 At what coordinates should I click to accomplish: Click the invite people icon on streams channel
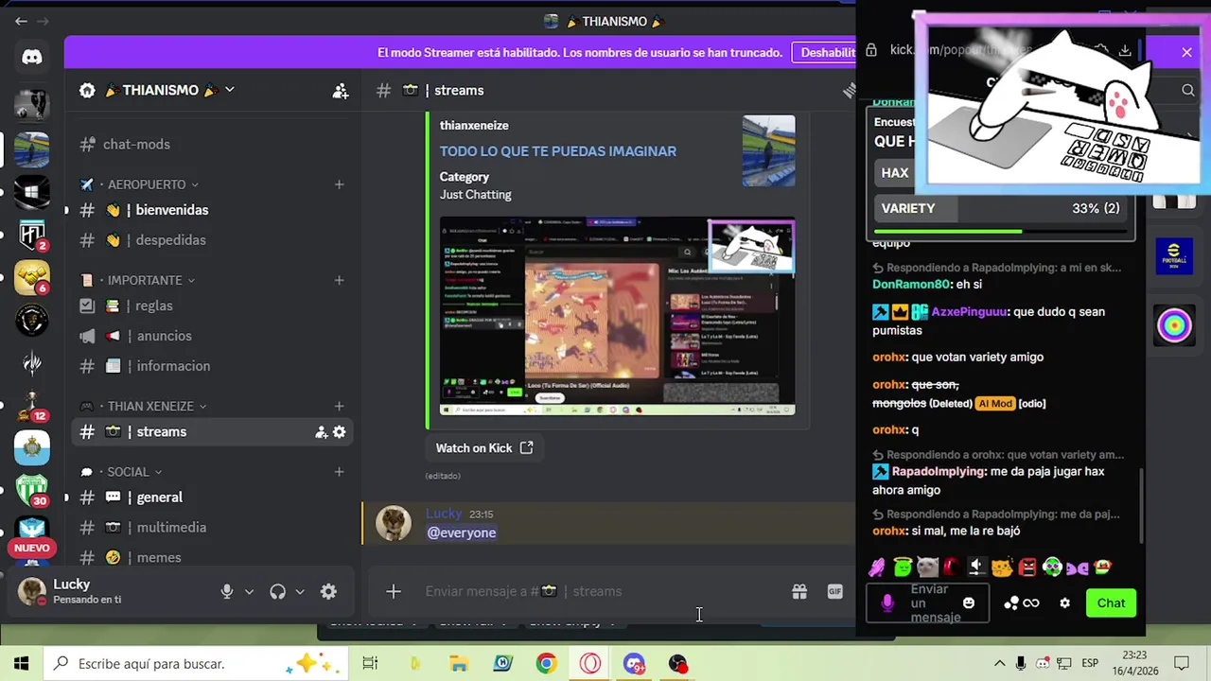click(x=321, y=431)
